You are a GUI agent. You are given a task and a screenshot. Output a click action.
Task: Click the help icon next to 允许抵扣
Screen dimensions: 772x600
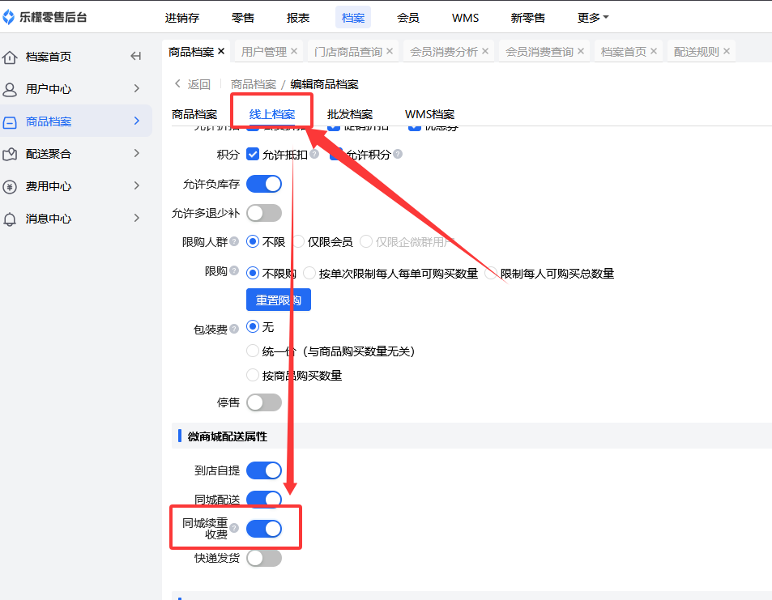pos(314,154)
